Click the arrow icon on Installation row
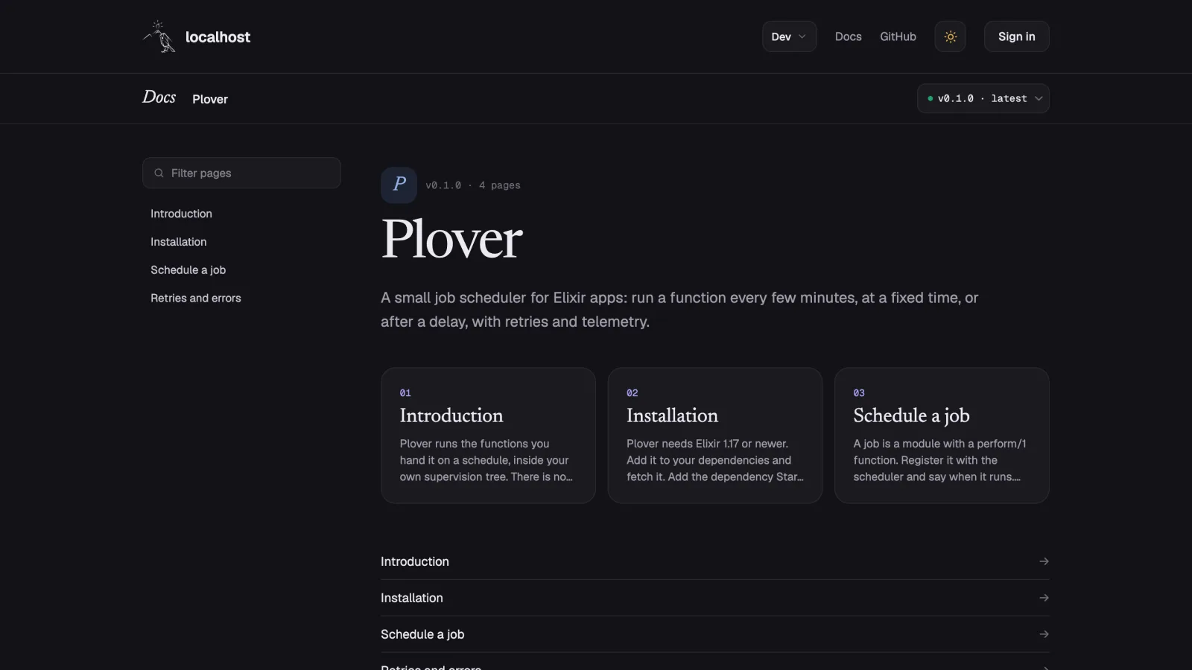Image resolution: width=1192 pixels, height=670 pixels. [1044, 598]
